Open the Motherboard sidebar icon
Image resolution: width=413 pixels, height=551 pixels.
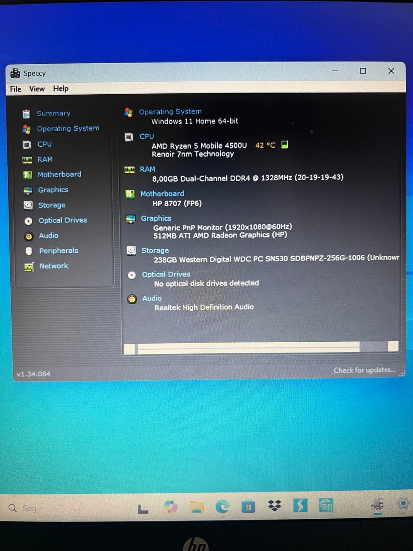[28, 175]
